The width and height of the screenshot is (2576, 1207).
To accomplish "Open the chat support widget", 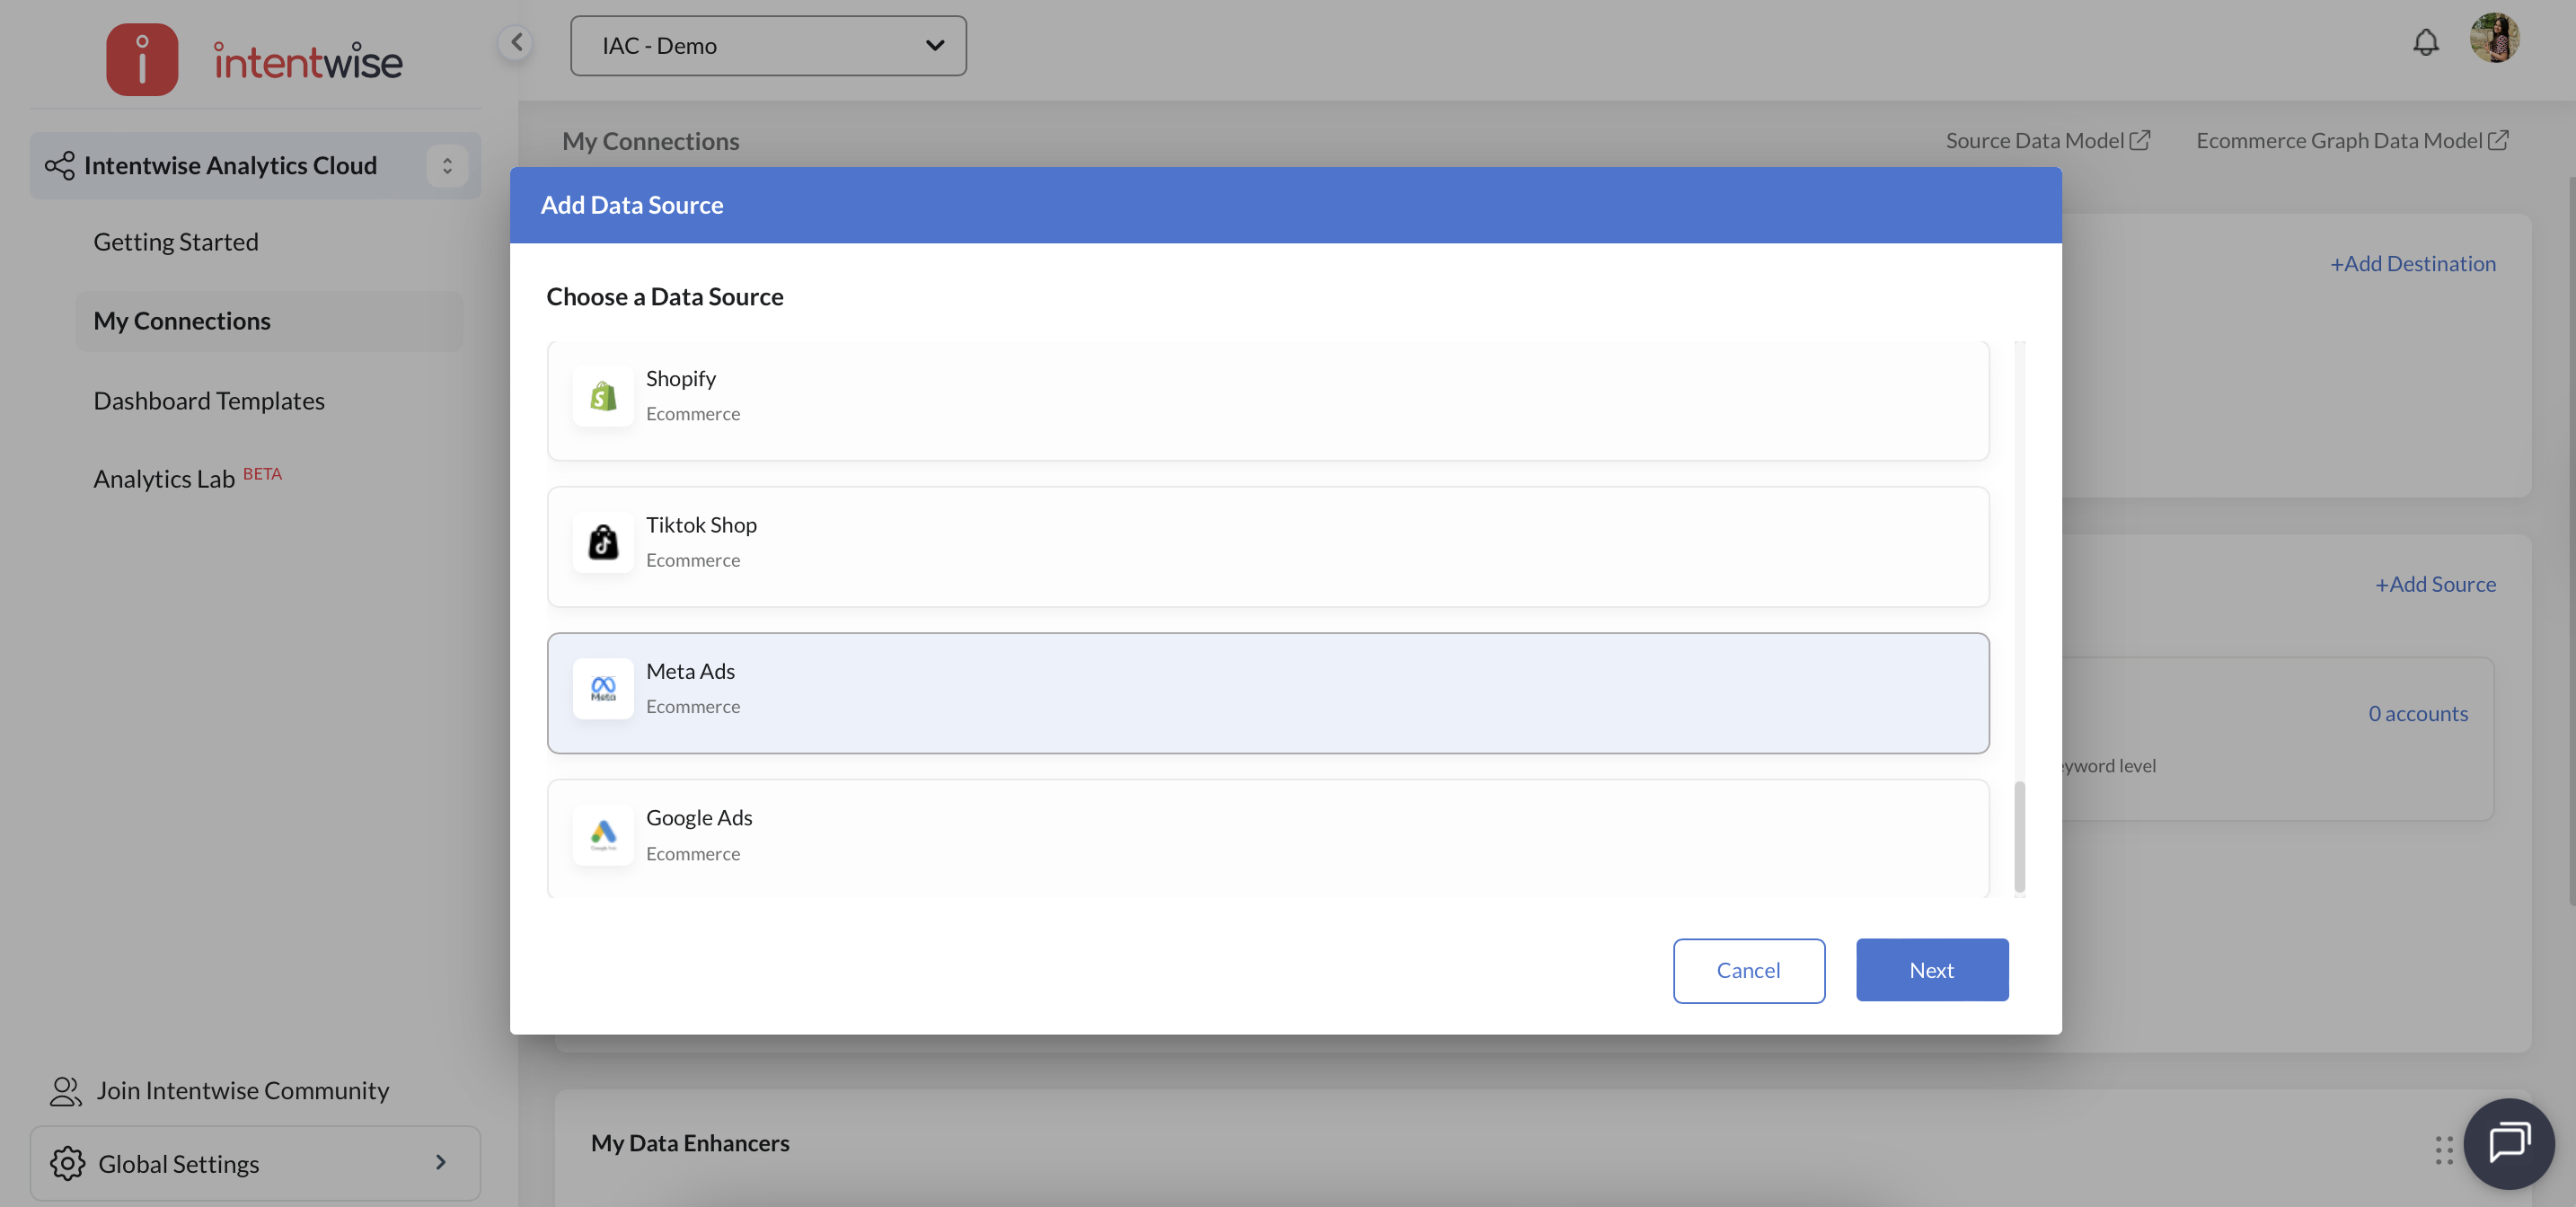I will pos(2508,1142).
